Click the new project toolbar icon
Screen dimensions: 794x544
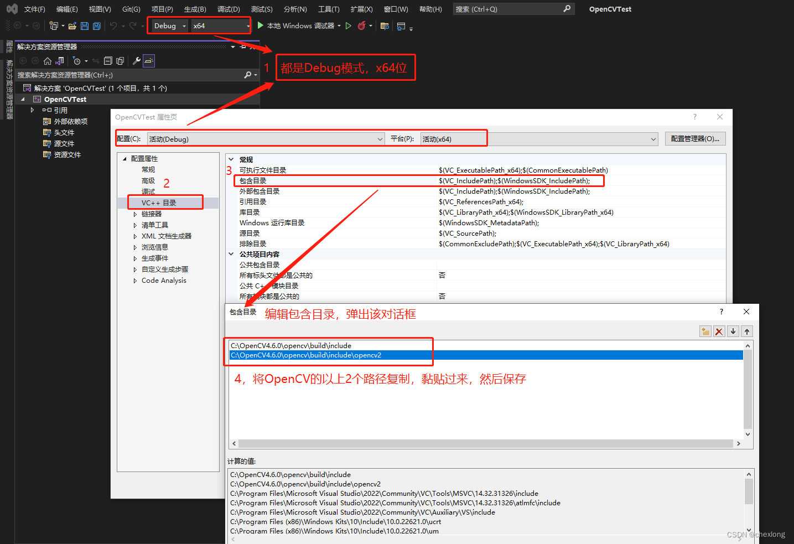click(54, 25)
